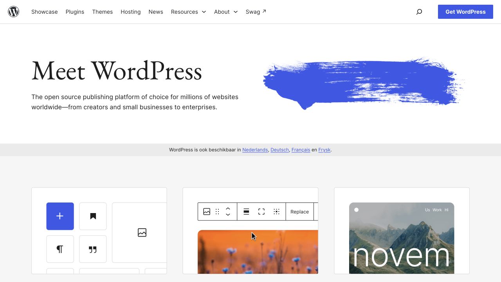Click the move down chevron in block toolbar
The height and width of the screenshot is (282, 501).
tap(228, 215)
